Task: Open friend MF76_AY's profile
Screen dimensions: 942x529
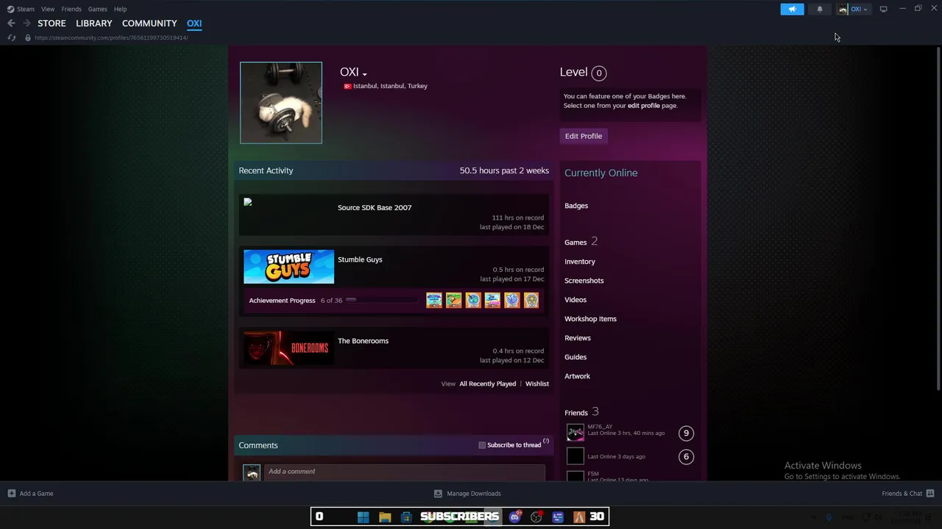Action: 600,427
